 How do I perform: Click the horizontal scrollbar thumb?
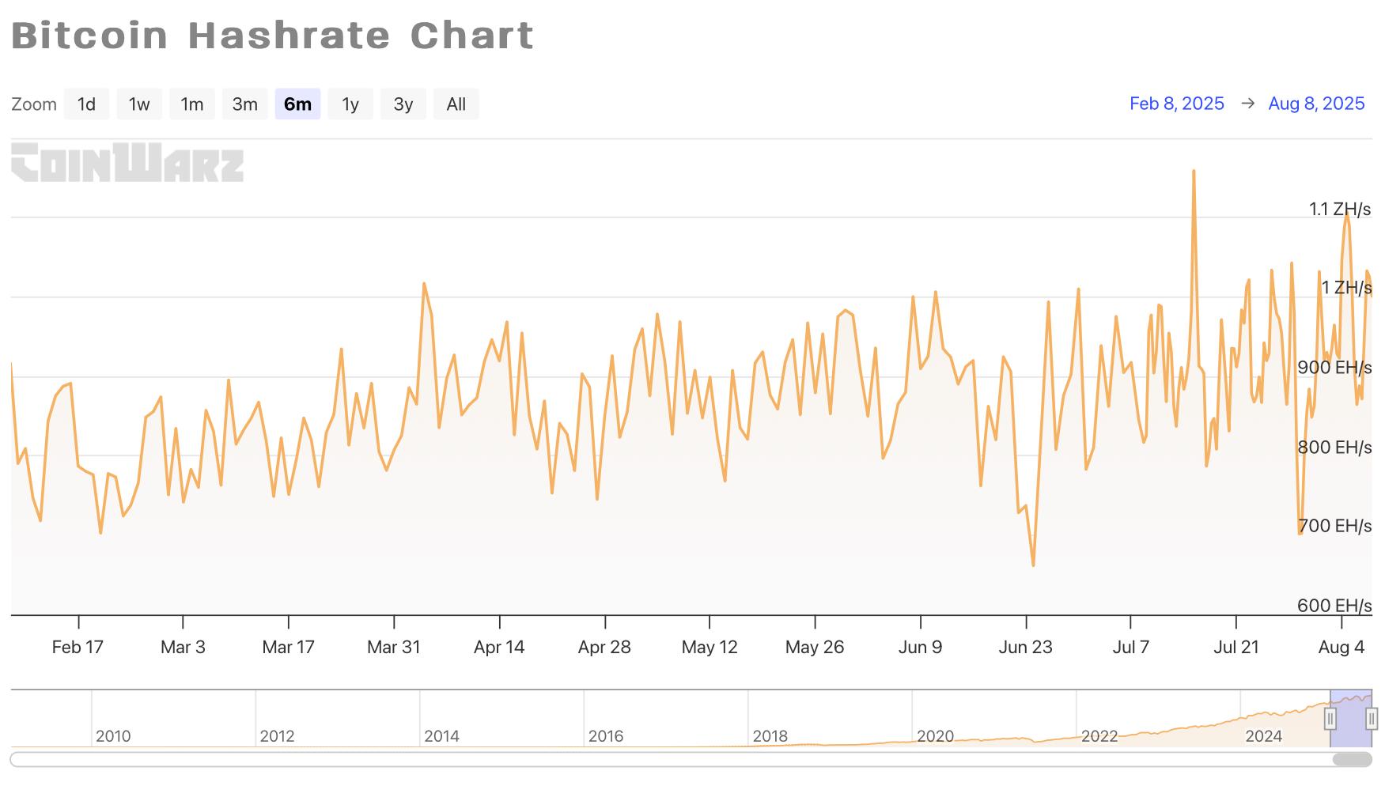pos(1352,760)
